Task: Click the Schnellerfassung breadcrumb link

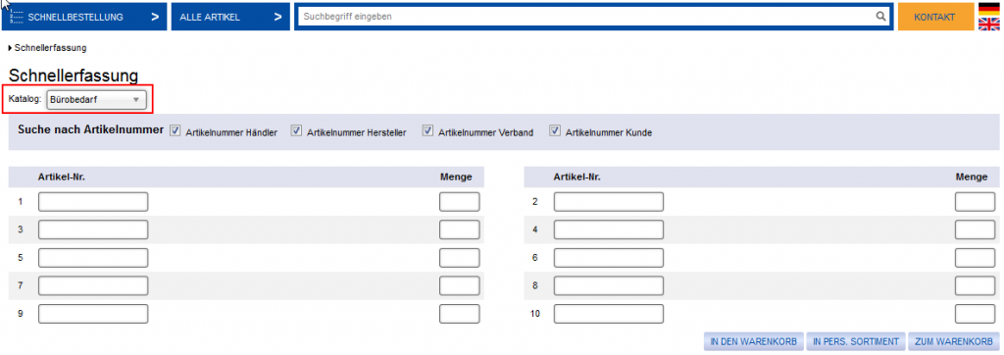Action: (51, 48)
